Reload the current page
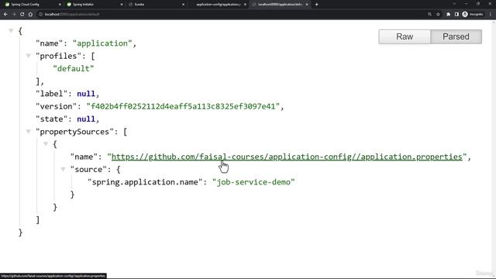 tap(22, 14)
